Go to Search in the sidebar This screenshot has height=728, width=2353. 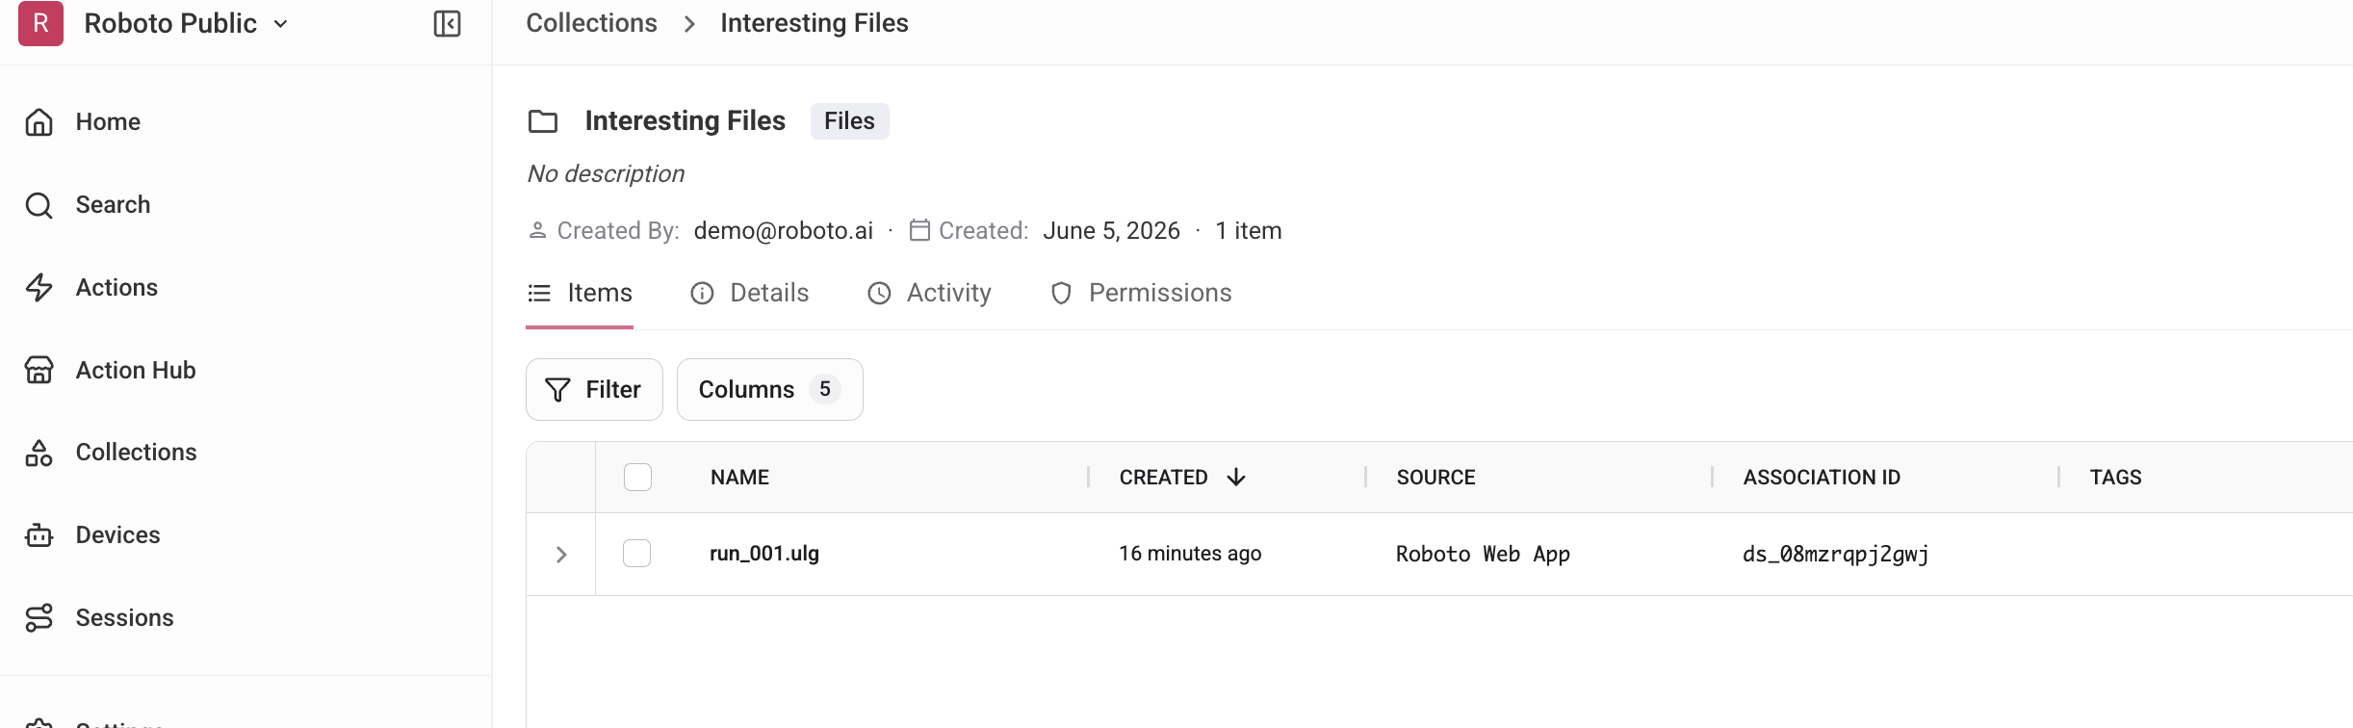pos(113,205)
